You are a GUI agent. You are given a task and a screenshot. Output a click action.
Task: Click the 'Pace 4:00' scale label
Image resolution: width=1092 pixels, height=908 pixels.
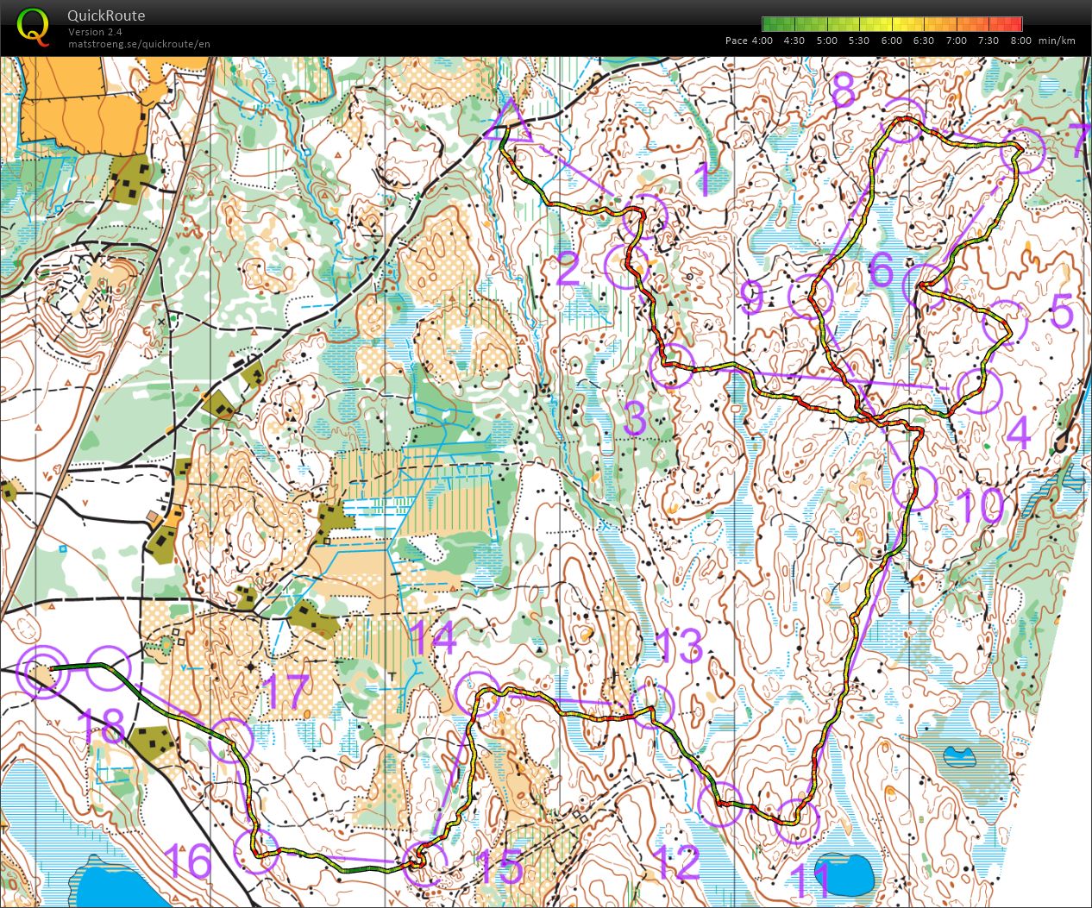(x=749, y=41)
